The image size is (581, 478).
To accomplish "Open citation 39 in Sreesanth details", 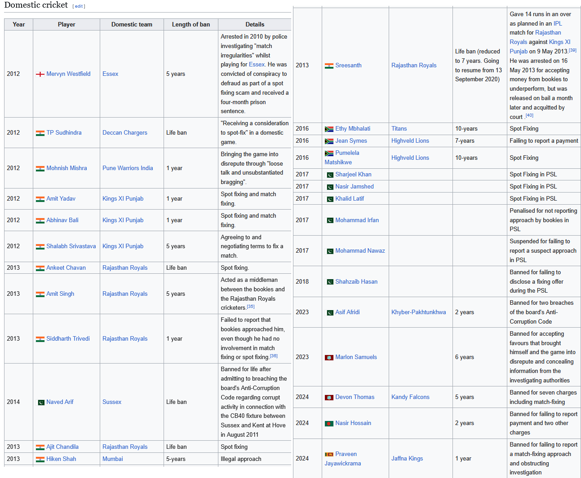I will [572, 50].
